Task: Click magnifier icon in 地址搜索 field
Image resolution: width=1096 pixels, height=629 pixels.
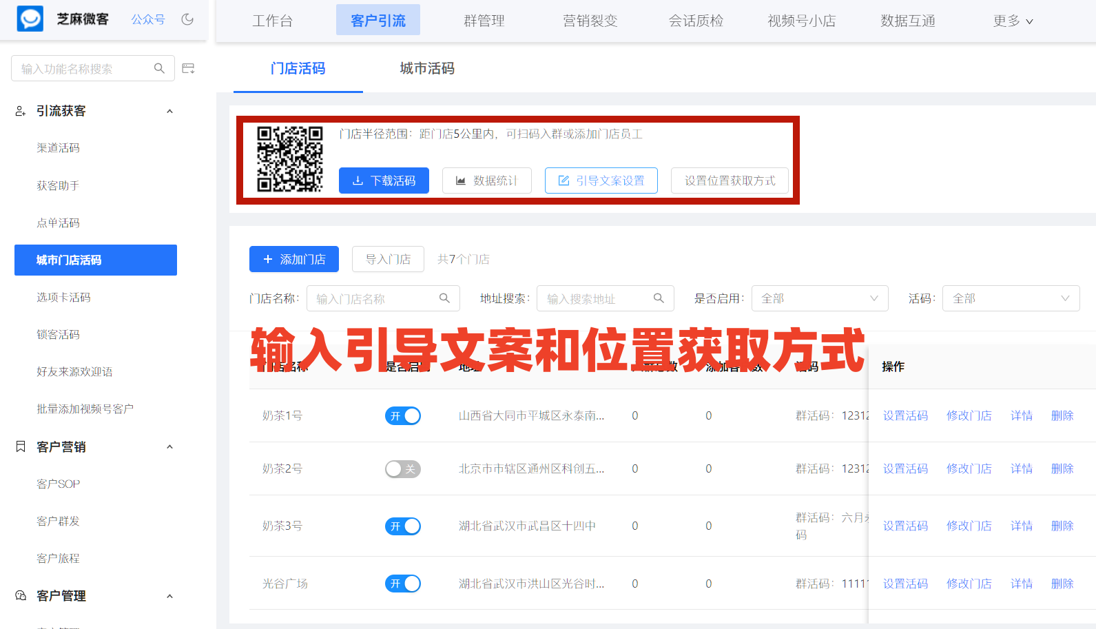Action: click(x=659, y=298)
